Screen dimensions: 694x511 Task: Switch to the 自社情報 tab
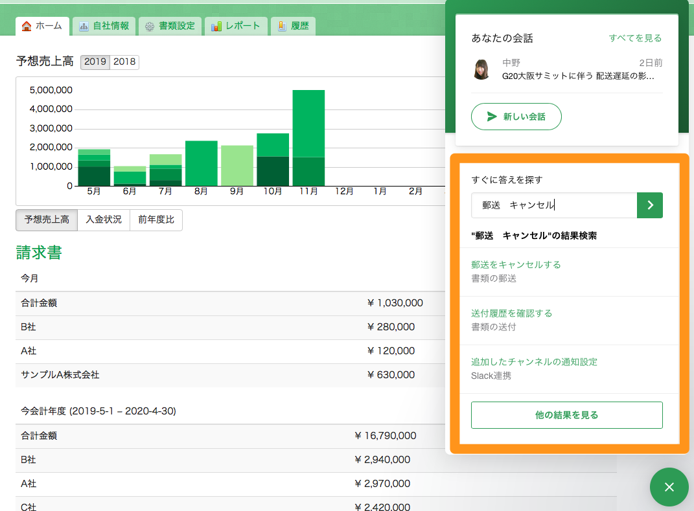104,26
